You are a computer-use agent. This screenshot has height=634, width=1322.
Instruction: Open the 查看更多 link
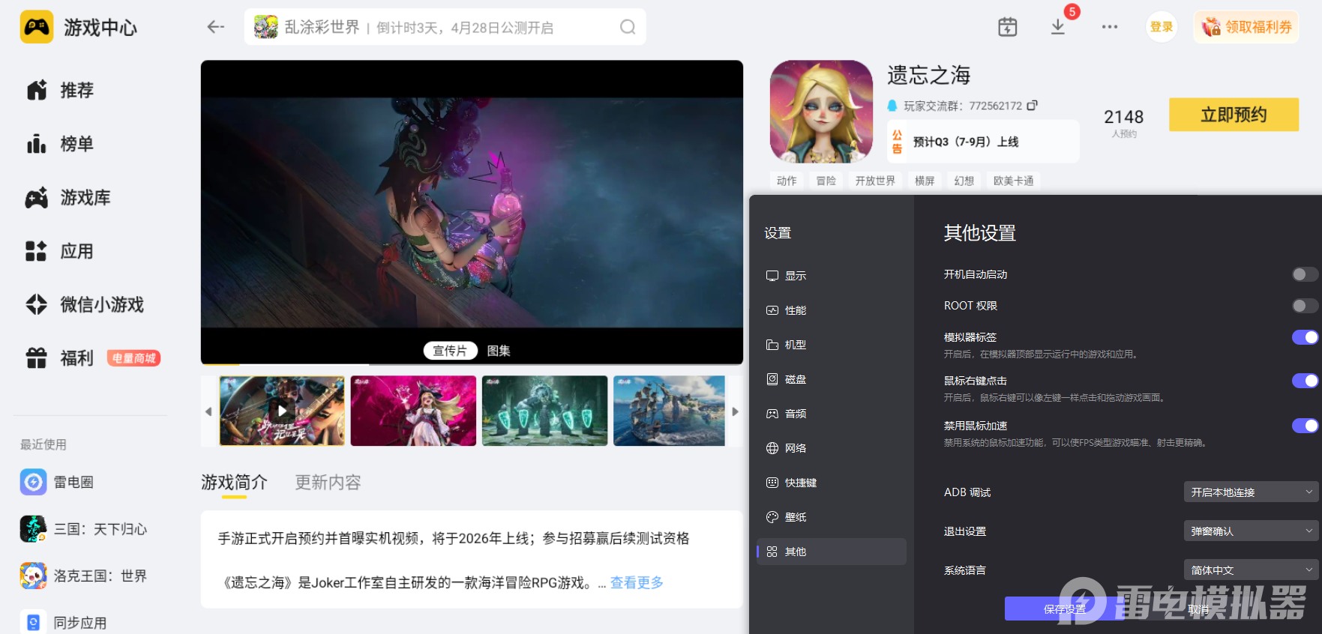pos(637,583)
